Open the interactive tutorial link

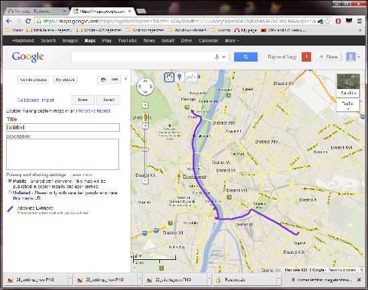tap(94, 111)
